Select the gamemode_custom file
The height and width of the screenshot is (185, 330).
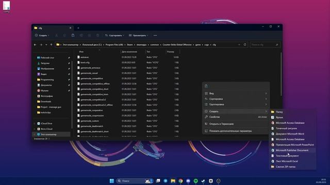pos(90,121)
